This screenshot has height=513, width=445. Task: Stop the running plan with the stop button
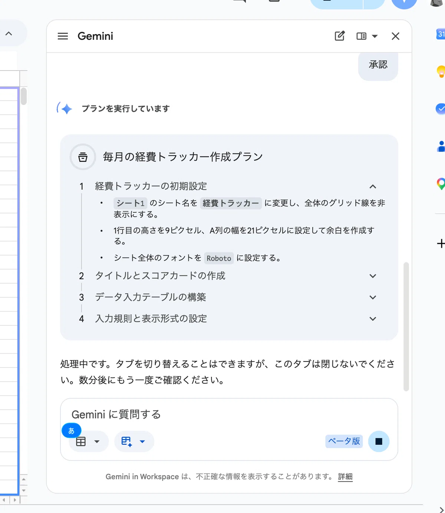(379, 441)
